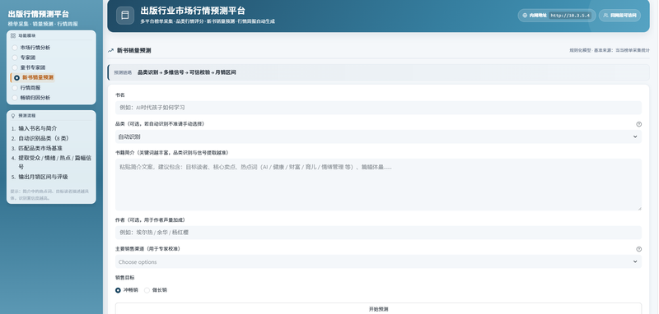Click the sidebar subtitle 榜单采集 · 销量预测 · 行情周报
This screenshot has height=314, width=659.
(x=43, y=25)
